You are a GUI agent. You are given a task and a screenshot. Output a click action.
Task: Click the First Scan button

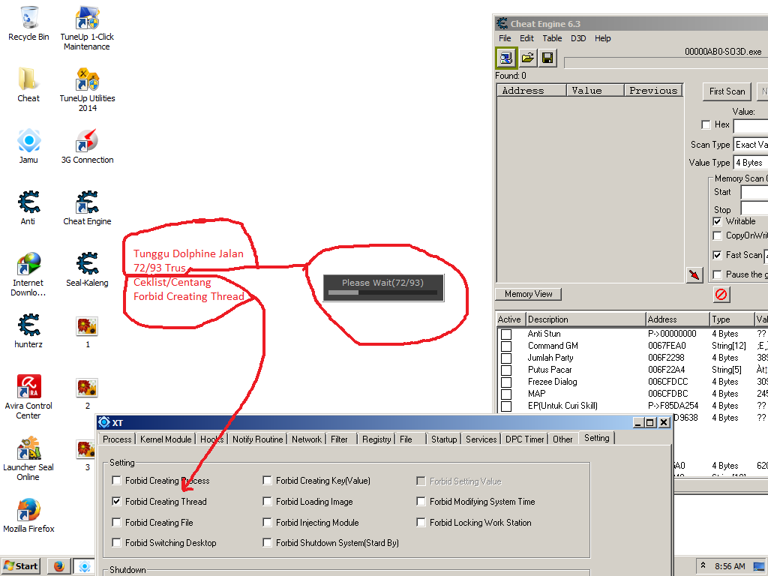[x=727, y=91]
